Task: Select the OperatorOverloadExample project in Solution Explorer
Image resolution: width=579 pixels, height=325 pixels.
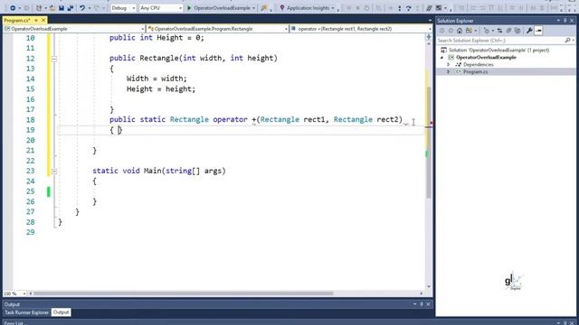Action: [486, 58]
